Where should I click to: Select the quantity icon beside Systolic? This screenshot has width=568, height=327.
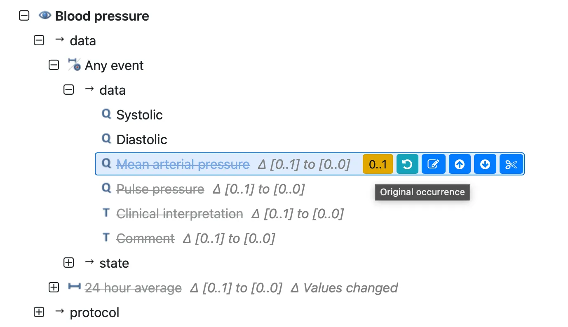pyautogui.click(x=106, y=114)
